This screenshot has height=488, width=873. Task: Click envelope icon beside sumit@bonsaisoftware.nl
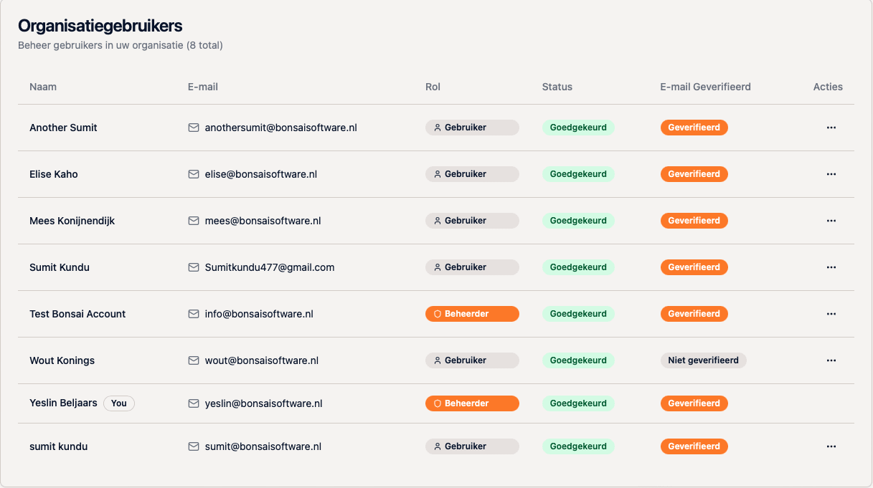pyautogui.click(x=193, y=446)
